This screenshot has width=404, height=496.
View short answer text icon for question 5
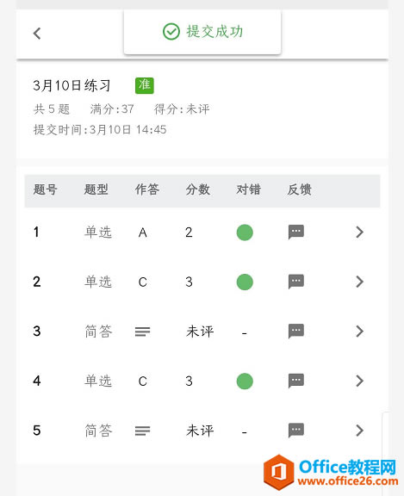142,431
